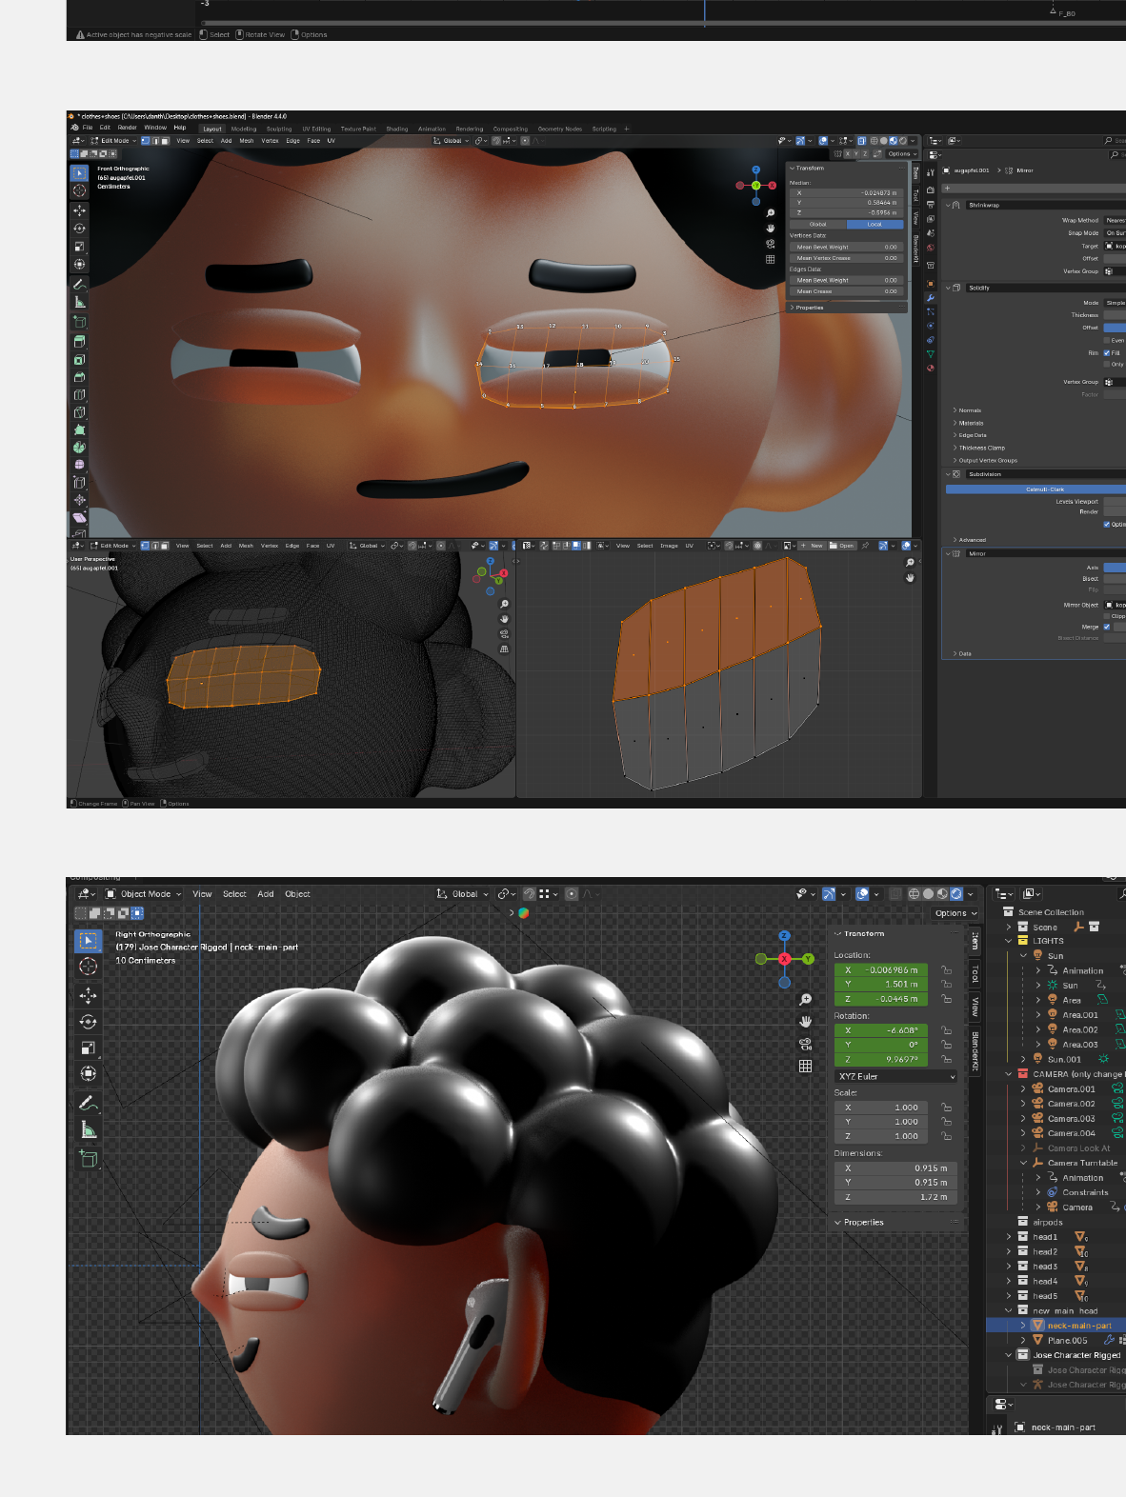The width and height of the screenshot is (1126, 1497).
Task: Click Local button in middle Transform panel
Action: pos(875,225)
